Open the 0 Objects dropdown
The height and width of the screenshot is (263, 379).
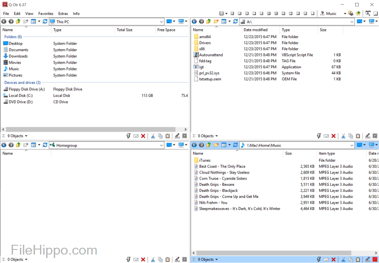[26, 260]
